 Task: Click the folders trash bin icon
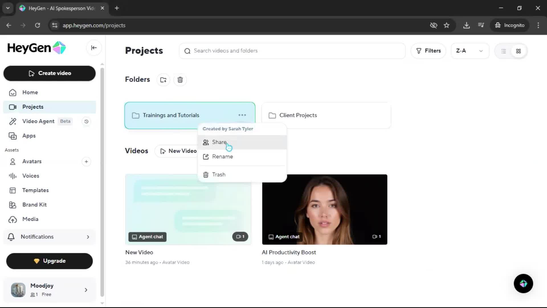coord(180,80)
